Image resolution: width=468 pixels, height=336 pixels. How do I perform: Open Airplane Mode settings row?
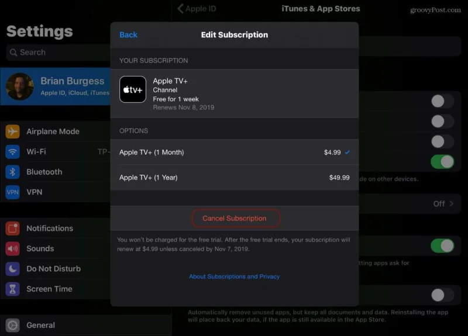tap(56, 131)
